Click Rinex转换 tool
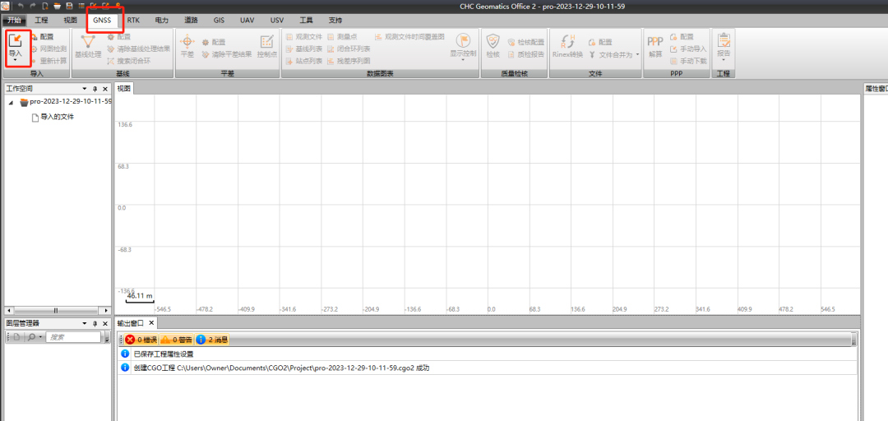The width and height of the screenshot is (888, 421). point(567,45)
